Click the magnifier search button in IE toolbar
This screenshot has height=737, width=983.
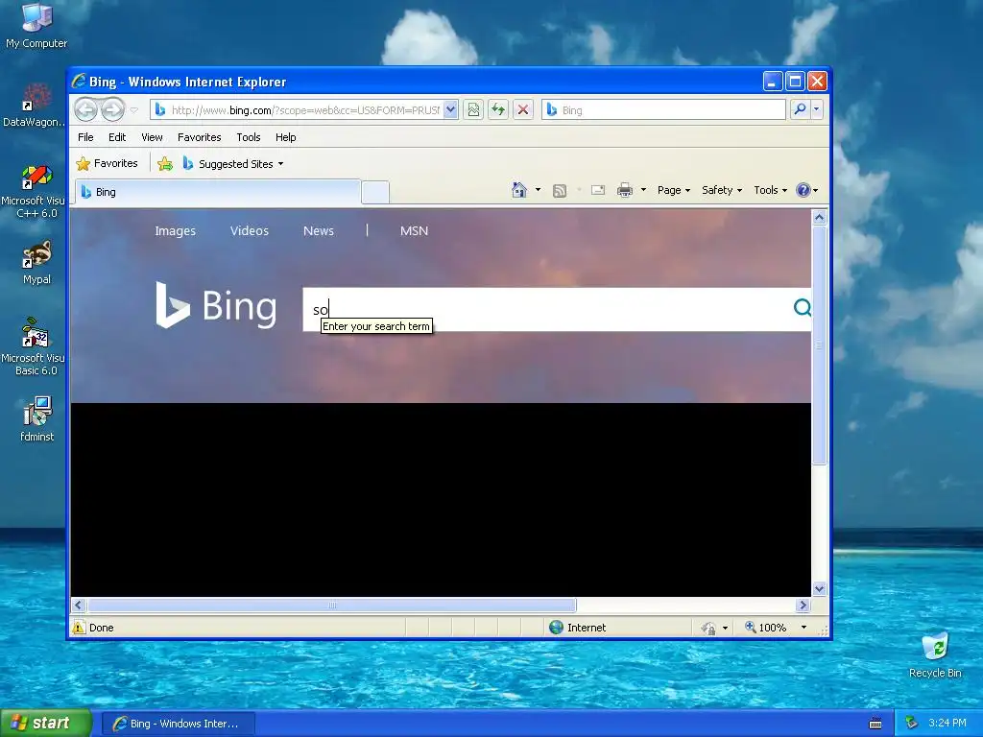coord(800,109)
